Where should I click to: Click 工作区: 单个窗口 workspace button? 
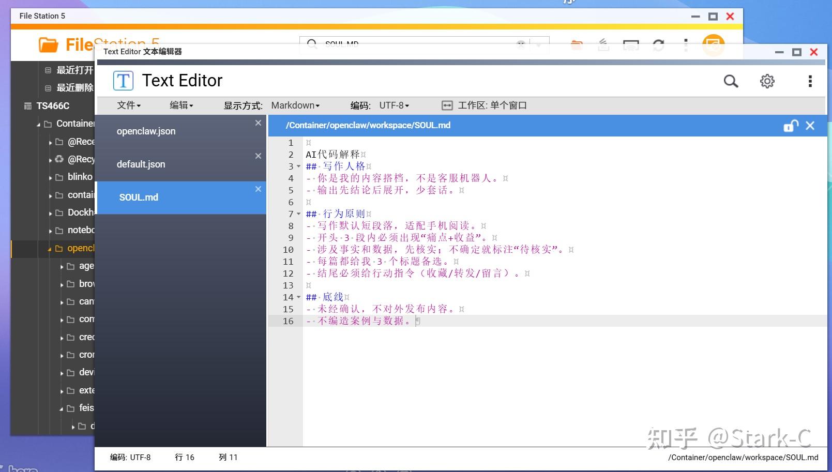[x=484, y=105]
